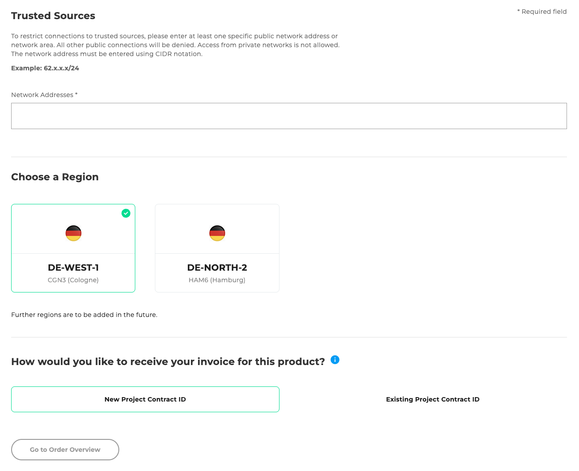Click the Go to Order Overview button
The image size is (579, 471).
(65, 450)
